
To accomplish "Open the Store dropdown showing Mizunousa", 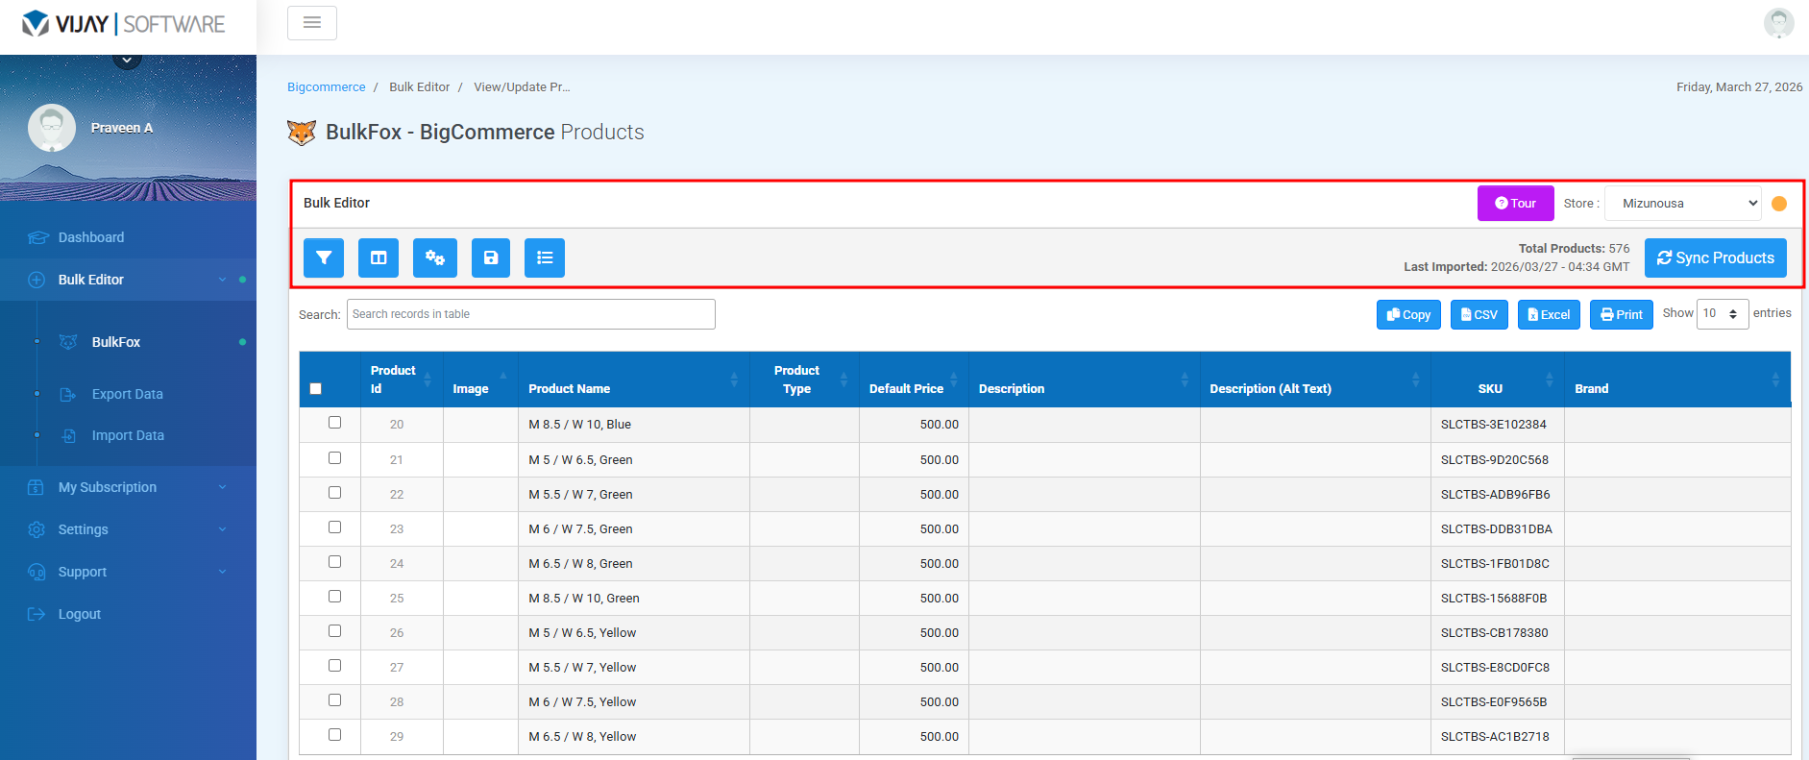I will (1683, 203).
